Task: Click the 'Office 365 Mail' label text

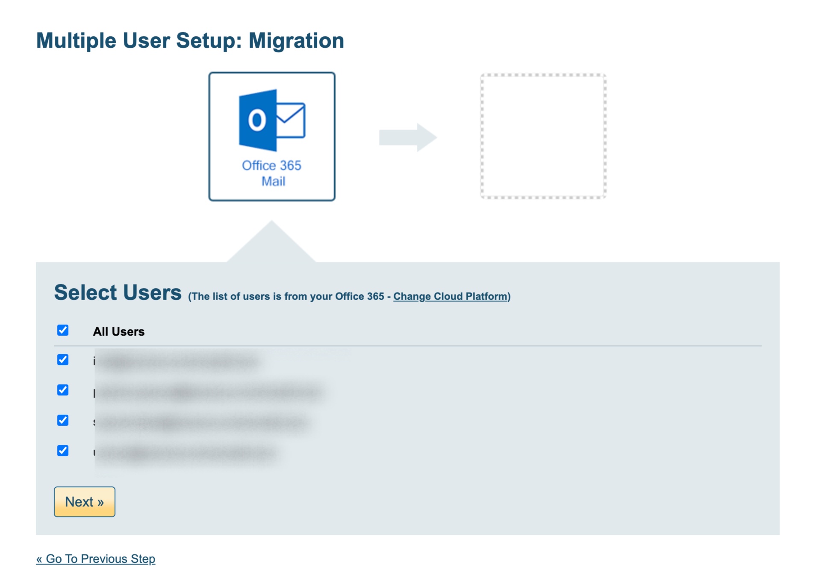Action: tap(272, 173)
